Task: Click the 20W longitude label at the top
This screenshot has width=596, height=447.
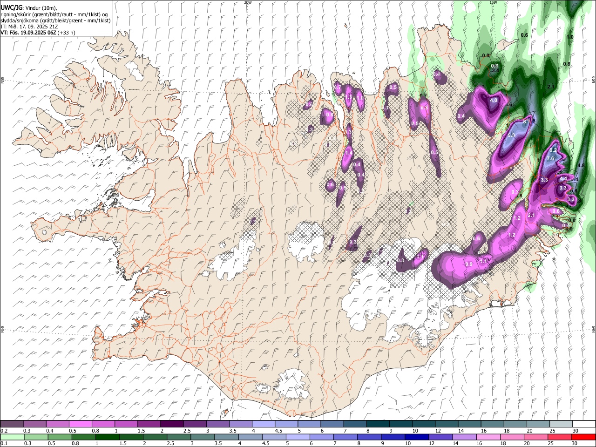Action: click(248, 2)
